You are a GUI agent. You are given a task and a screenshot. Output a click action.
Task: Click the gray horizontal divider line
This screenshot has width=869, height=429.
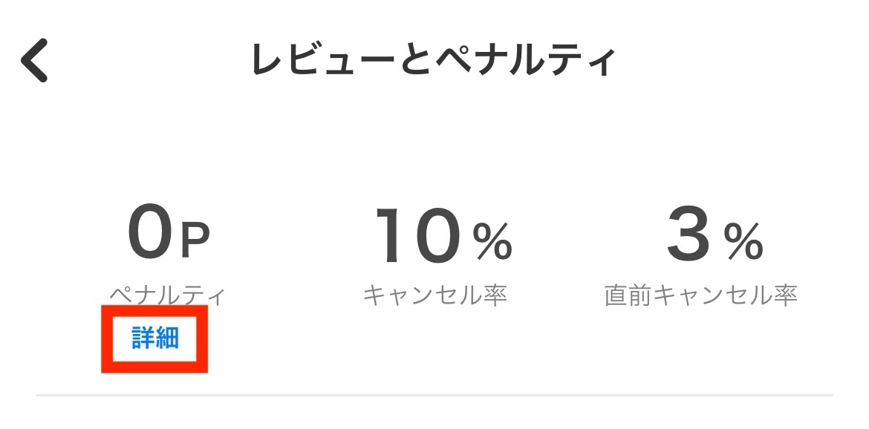[x=434, y=395]
